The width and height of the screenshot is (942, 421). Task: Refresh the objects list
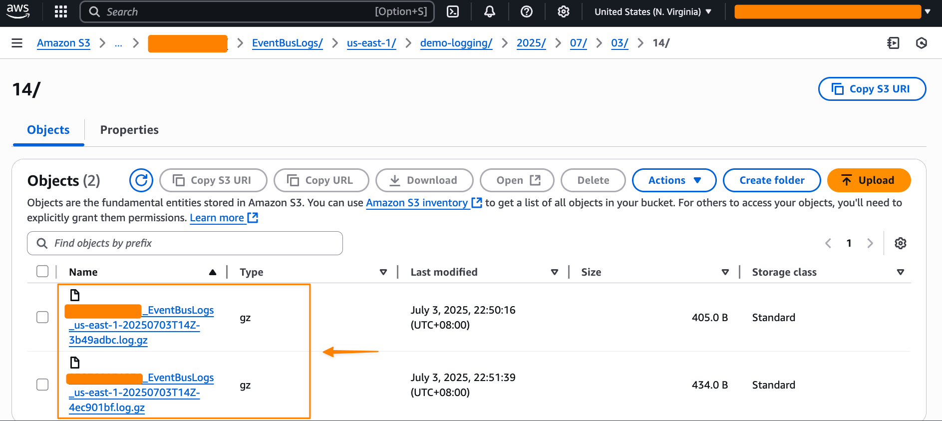click(141, 180)
